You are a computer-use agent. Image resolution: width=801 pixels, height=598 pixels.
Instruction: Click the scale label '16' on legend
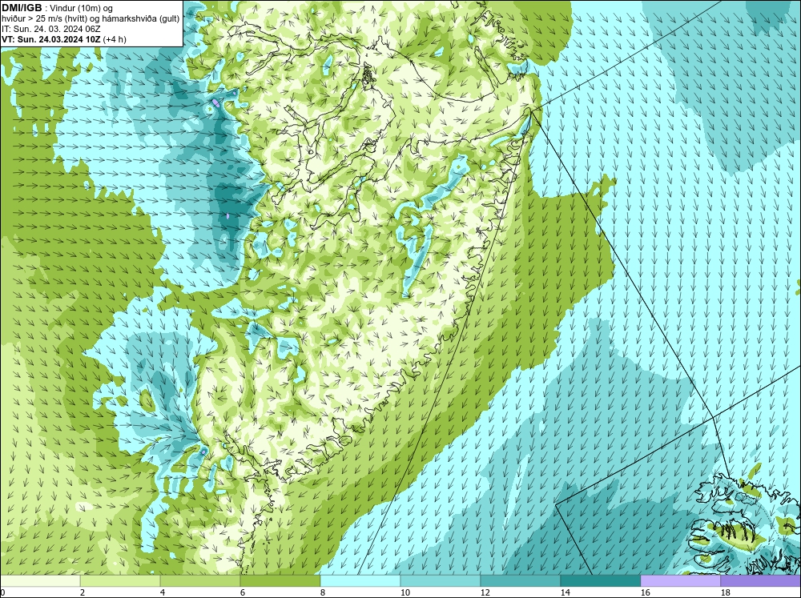point(646,592)
